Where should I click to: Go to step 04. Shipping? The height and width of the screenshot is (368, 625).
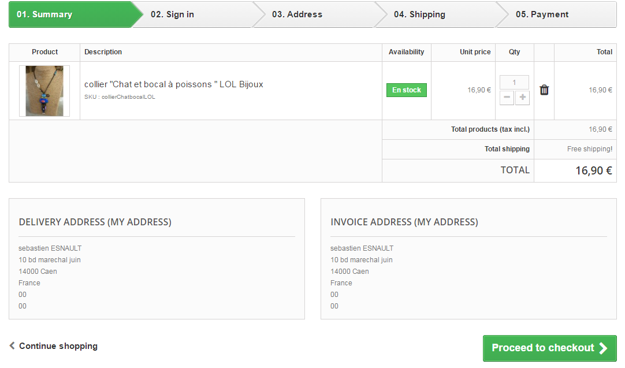click(x=419, y=14)
